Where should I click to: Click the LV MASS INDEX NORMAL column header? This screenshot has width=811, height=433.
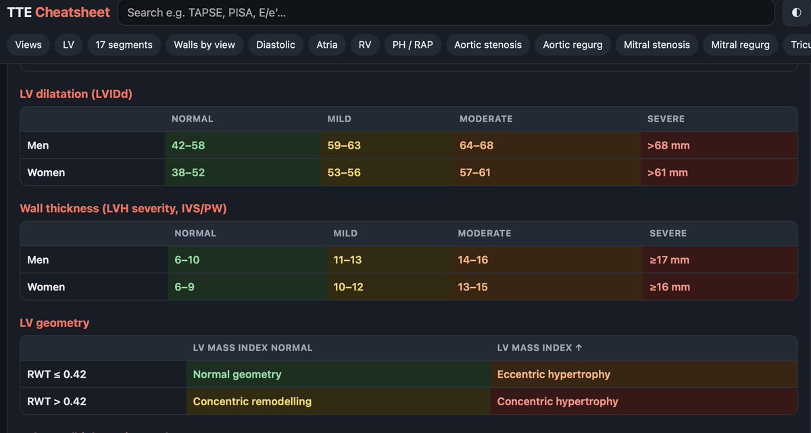(x=253, y=348)
